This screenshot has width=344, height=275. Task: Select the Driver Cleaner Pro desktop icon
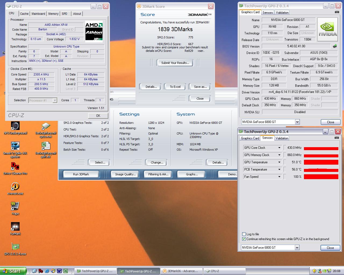15,168
